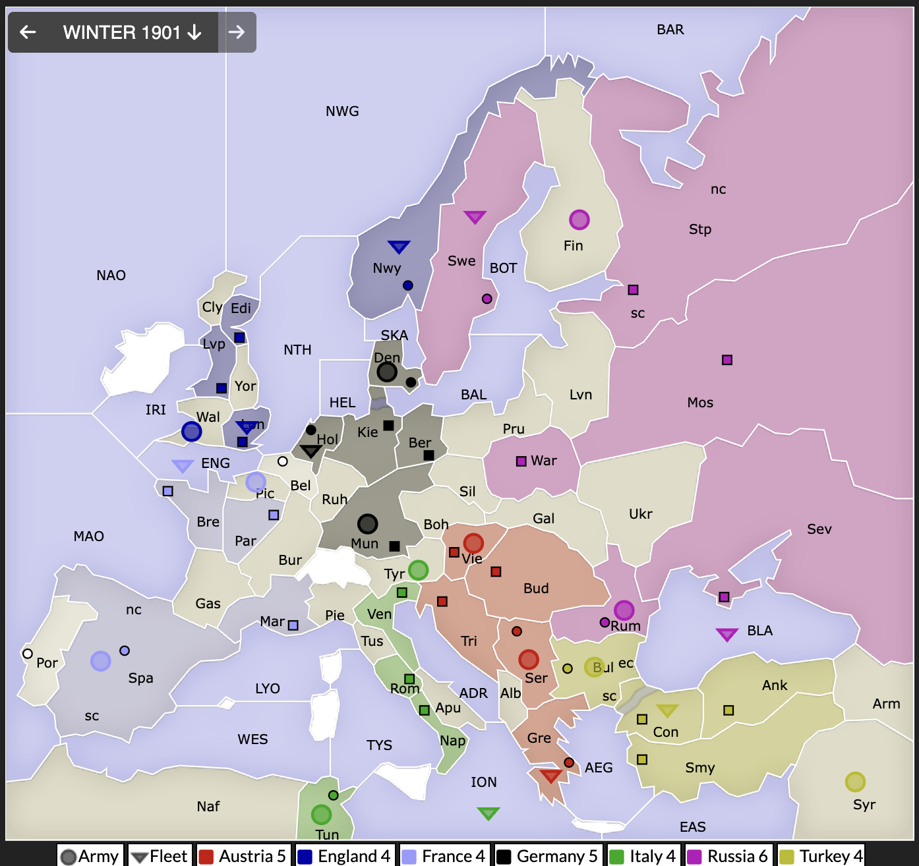Click the Warsaw supply center square
919x866 pixels.
[x=521, y=461]
